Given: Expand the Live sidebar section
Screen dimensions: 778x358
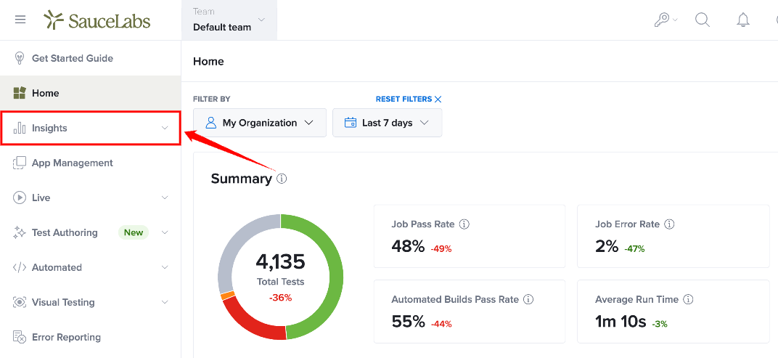Looking at the screenshot, I should [90, 198].
